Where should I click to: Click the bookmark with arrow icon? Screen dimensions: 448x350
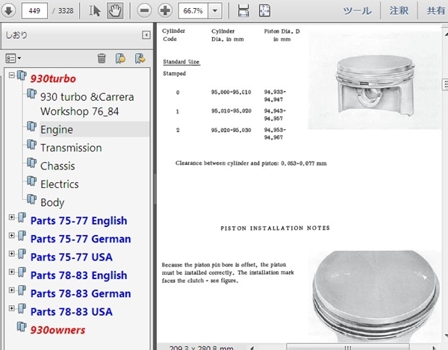pos(140,58)
